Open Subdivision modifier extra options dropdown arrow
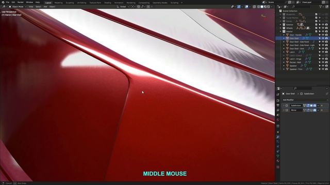The height and width of the screenshot is (185, 330). coord(318,105)
